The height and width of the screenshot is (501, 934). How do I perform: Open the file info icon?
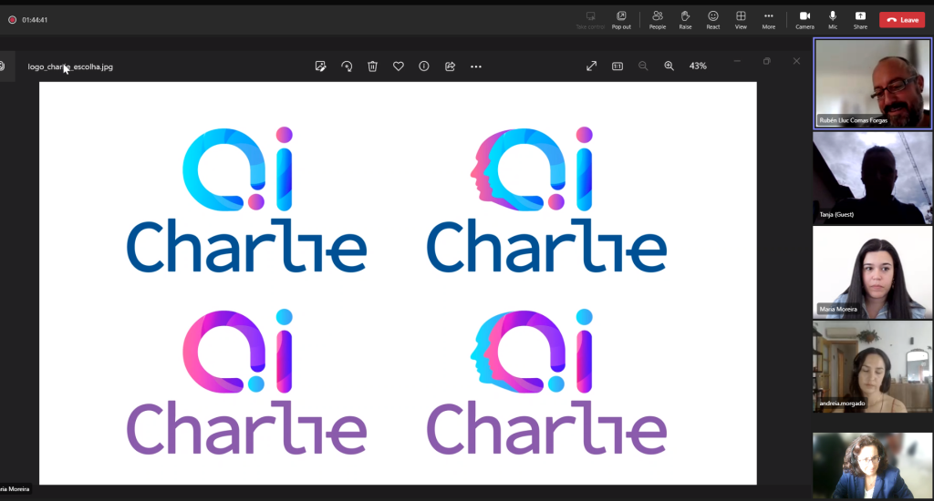tap(424, 66)
